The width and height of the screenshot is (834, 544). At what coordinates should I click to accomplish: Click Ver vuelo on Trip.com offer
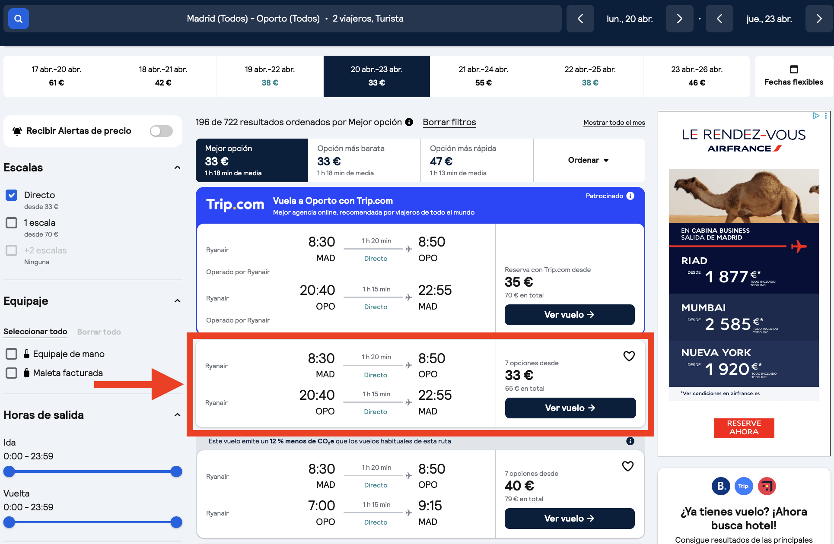(570, 315)
